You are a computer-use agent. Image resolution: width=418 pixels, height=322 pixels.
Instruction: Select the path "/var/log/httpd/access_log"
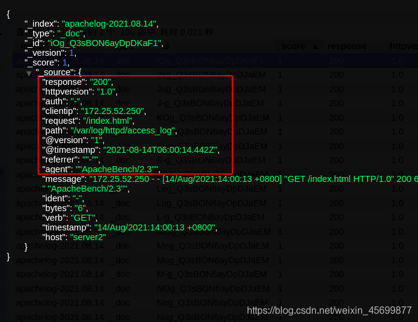pyautogui.click(x=123, y=130)
